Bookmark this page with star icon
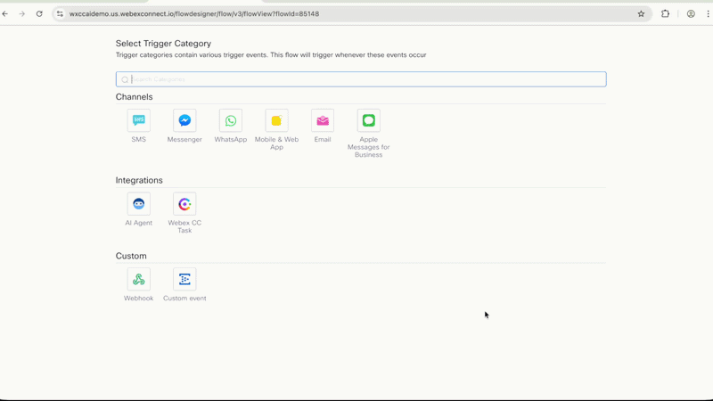This screenshot has height=401, width=713. 641,13
